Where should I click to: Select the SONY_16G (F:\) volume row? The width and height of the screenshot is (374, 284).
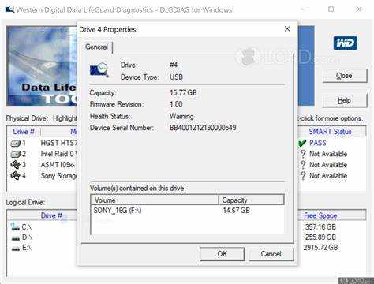click(x=187, y=211)
